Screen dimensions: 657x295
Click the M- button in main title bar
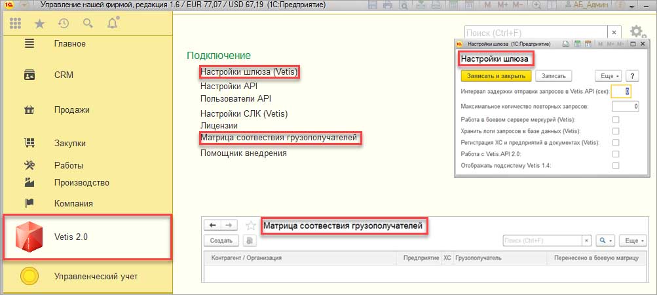[x=518, y=5]
